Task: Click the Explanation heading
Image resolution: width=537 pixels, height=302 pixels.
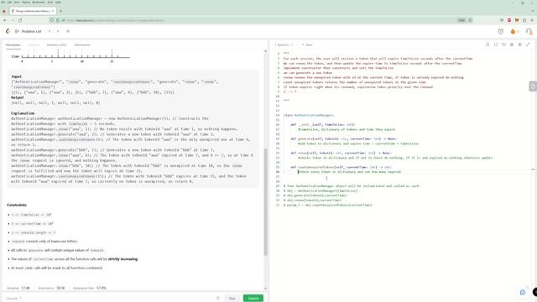Action: (x=23, y=113)
